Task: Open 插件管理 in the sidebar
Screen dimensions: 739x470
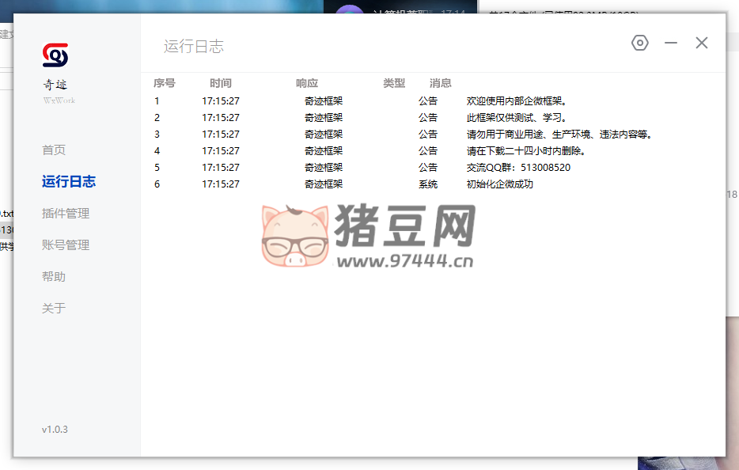Action: (x=66, y=214)
